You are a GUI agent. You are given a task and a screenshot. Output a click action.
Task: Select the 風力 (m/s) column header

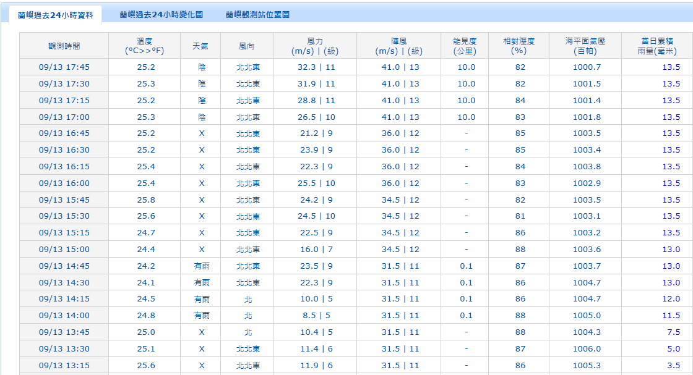[x=314, y=45]
